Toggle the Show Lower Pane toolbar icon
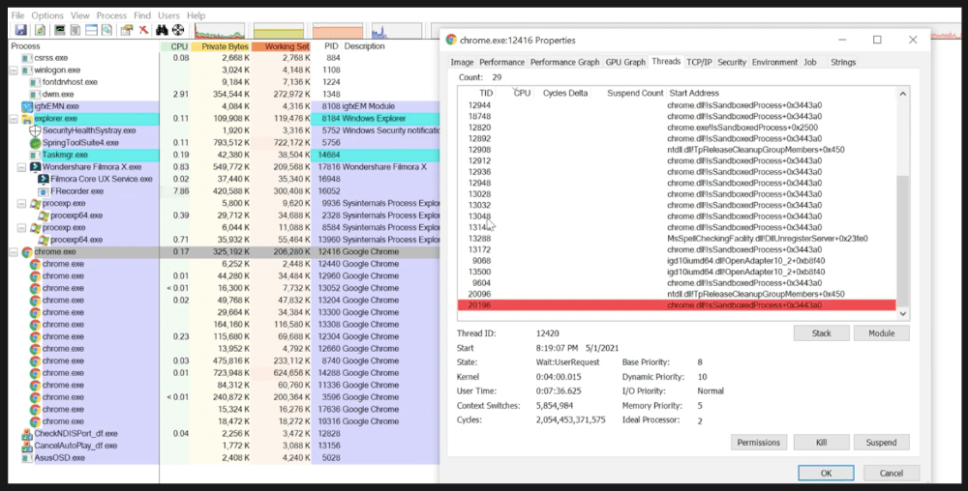Image resolution: width=968 pixels, height=491 pixels. (91, 30)
